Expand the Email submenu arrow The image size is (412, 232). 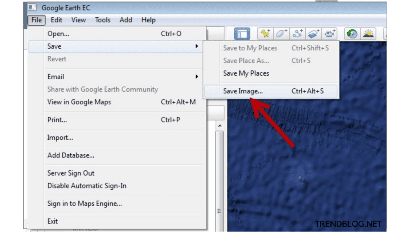pos(196,77)
